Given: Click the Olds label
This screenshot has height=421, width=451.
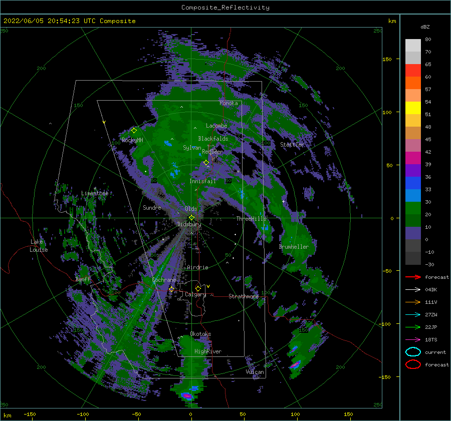Looking at the screenshot, I should [x=191, y=209].
